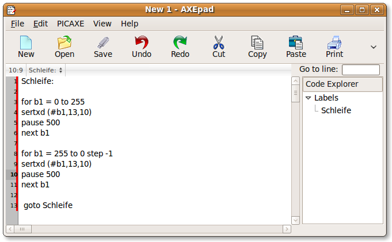Paste clipboard with Paste icon
The image size is (392, 242).
pos(296,47)
